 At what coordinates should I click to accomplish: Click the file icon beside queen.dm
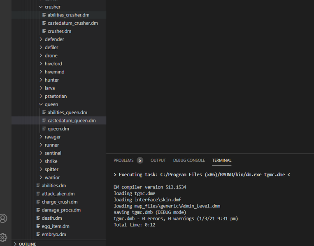pyautogui.click(x=44, y=129)
